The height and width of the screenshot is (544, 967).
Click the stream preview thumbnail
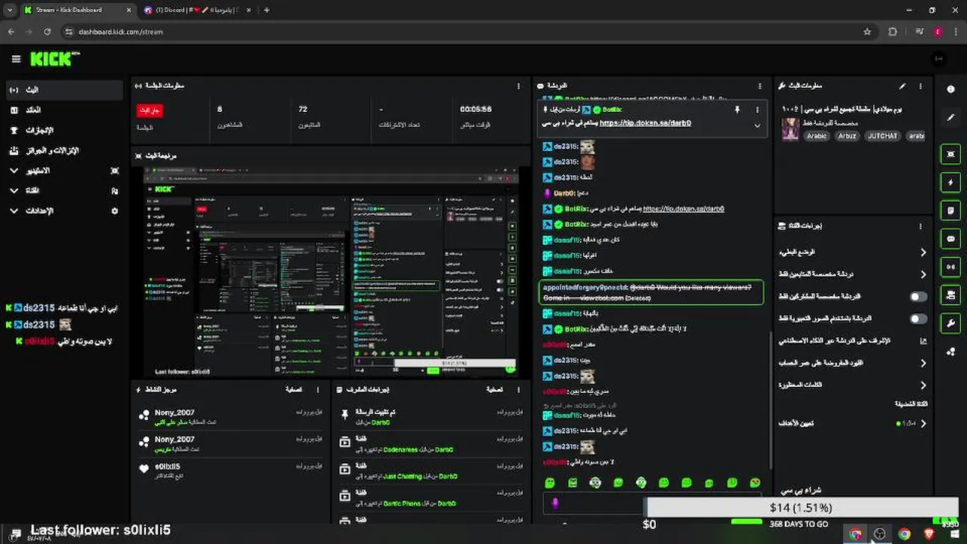point(332,272)
